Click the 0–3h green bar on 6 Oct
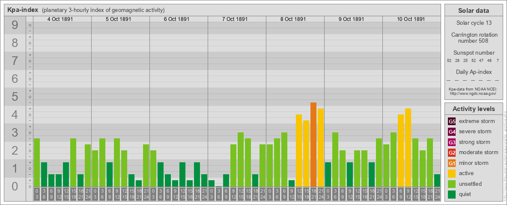Screen dimensions: 507x205 pyautogui.click(x=153, y=169)
